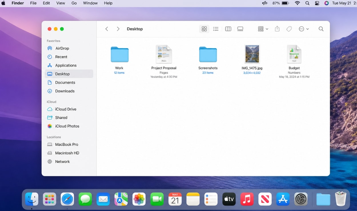Open Launchpad from the Dock
357x211 pixels.
coord(49,199)
